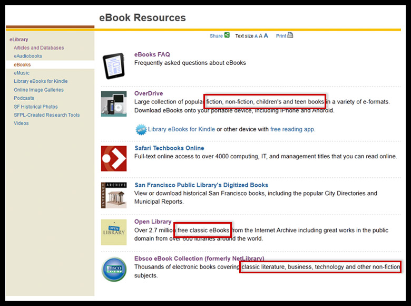
Task: Open Ebsco eBook Collection heading link
Action: 199,259
